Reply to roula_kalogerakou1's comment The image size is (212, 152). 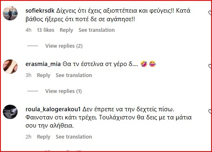(44, 137)
